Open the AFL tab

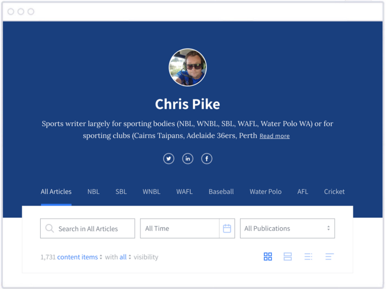click(303, 192)
